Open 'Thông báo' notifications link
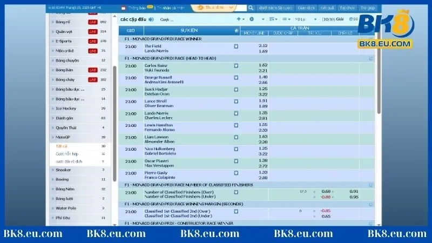The width and height of the screenshot is (432, 243). point(134,9)
